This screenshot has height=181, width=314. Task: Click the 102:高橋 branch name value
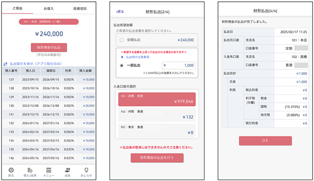[x=299, y=57]
